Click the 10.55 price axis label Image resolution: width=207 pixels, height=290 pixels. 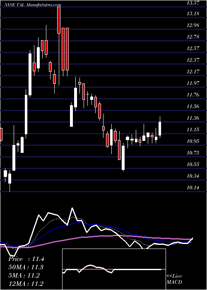pos(193,164)
